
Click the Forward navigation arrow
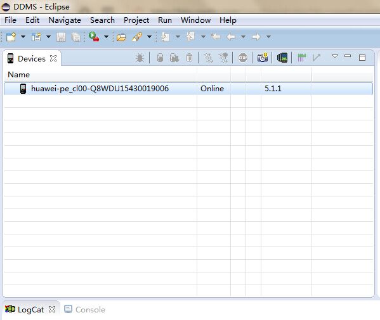click(x=256, y=37)
